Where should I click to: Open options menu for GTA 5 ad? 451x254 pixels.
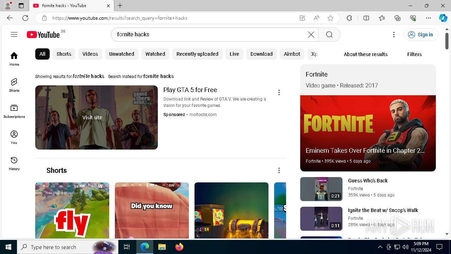(x=279, y=92)
